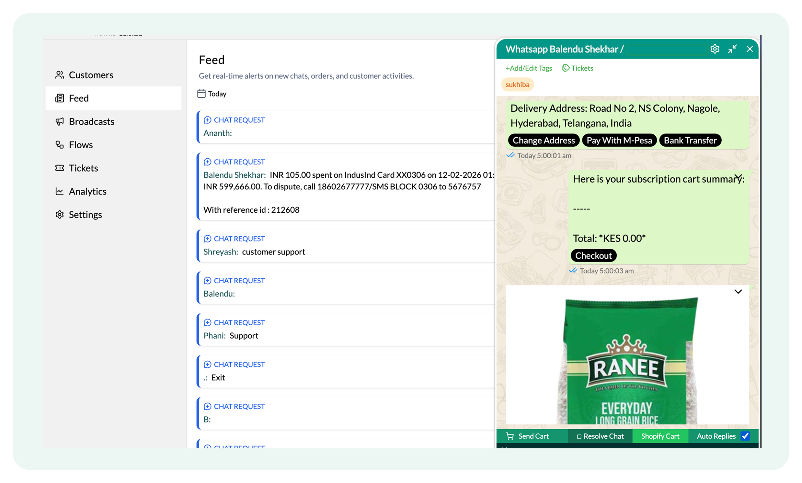
Task: Open Settings from the sidebar
Action: [x=85, y=215]
